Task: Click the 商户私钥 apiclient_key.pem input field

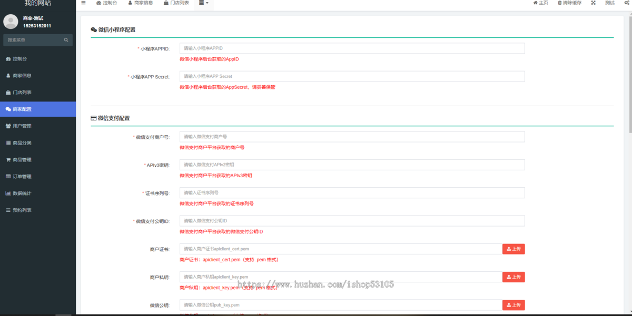Action: point(341,277)
